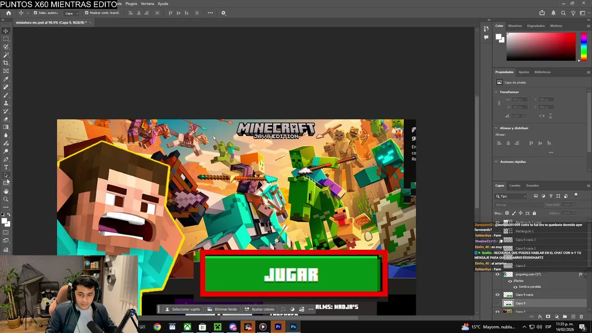
Task: Select the Rectangular Marquee tool
Action: click(x=6, y=39)
